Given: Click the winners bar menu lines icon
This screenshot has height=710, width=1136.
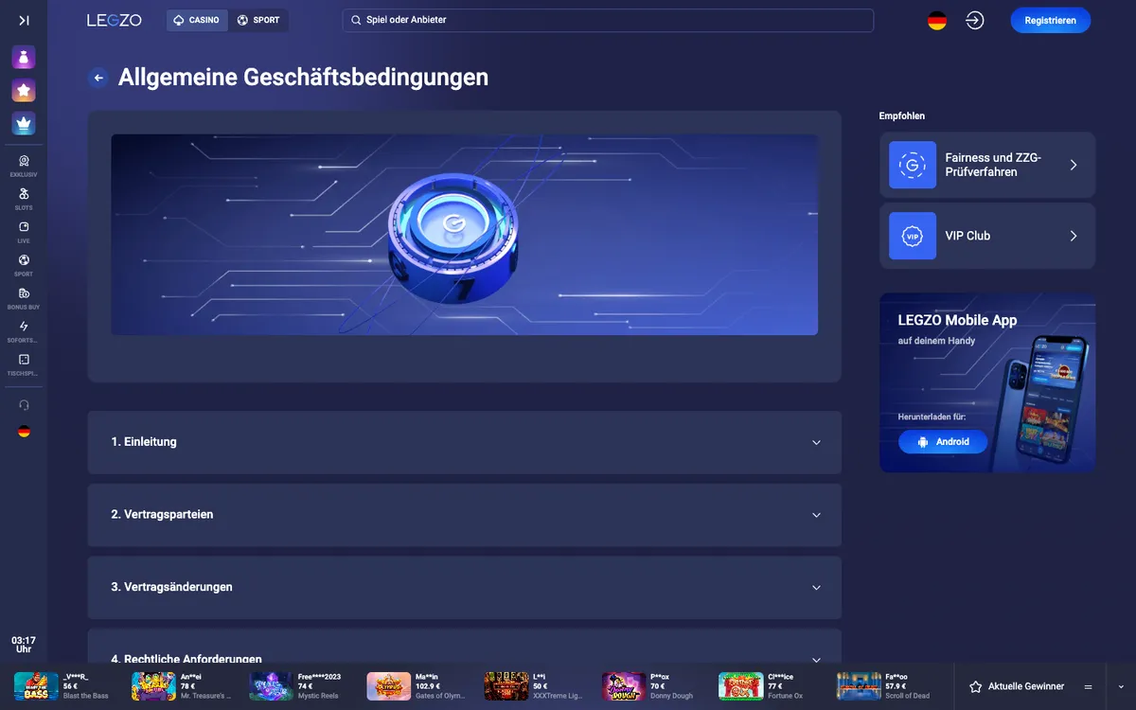Looking at the screenshot, I should click(x=1089, y=686).
